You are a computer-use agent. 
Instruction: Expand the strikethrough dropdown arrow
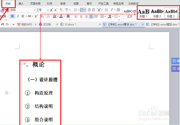pyautogui.click(x=33, y=16)
